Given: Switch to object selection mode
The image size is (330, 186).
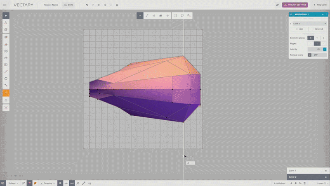Looking at the screenshot, I should pos(160,16).
